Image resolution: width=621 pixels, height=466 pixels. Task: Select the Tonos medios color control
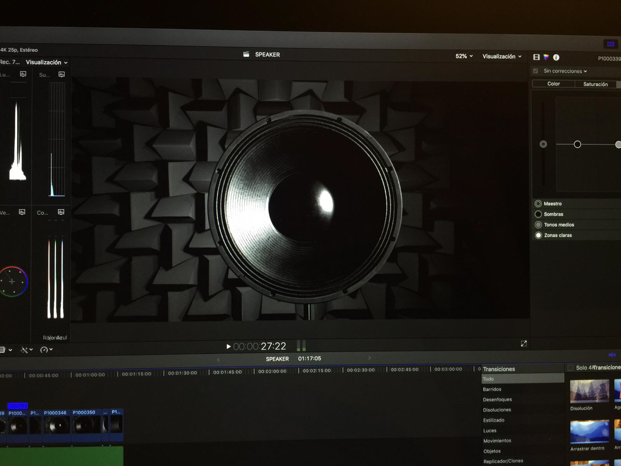(x=538, y=224)
